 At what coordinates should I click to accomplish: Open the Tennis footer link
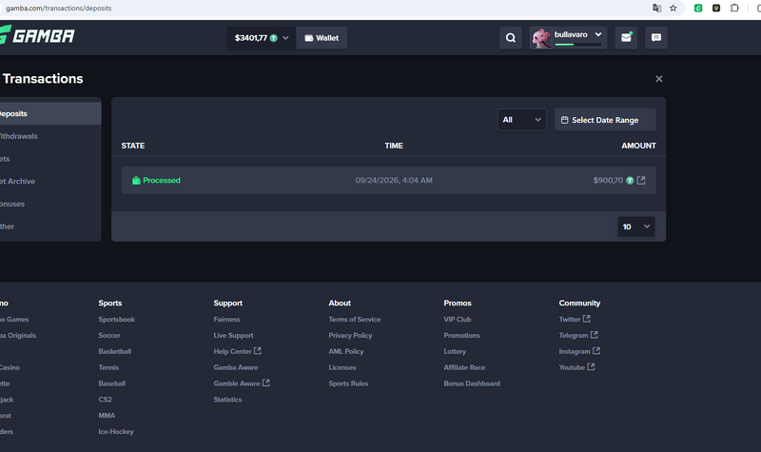[x=108, y=367]
